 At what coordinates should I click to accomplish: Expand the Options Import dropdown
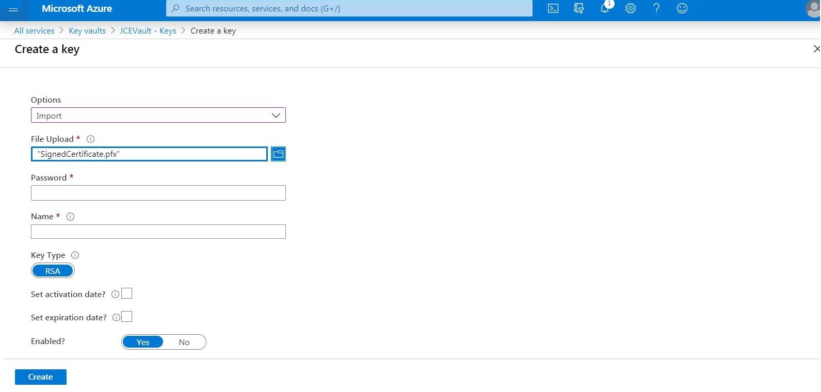(x=158, y=116)
